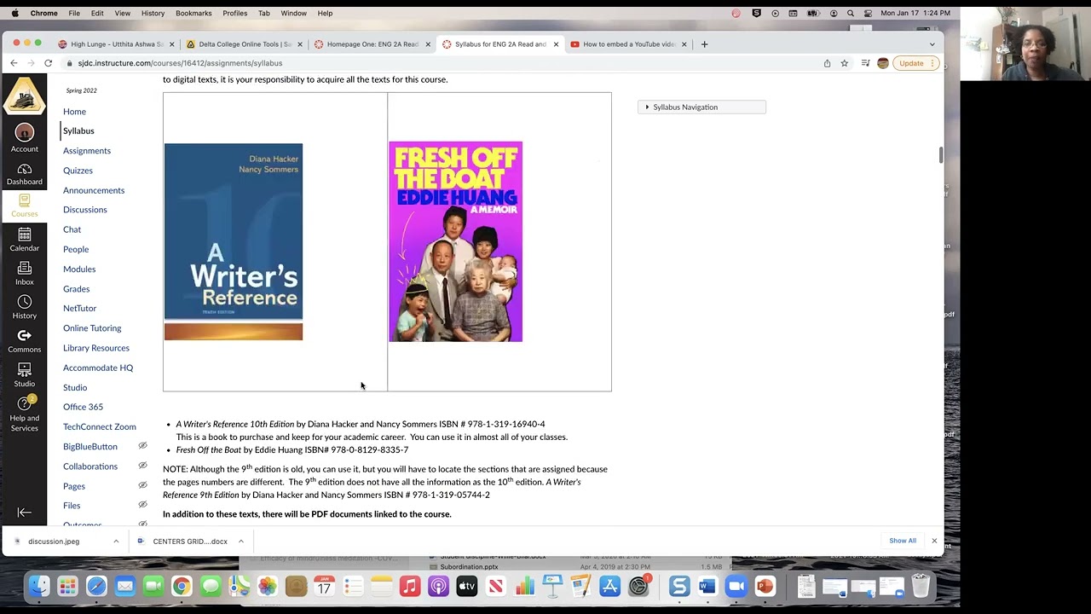Viewport: 1091px width, 614px height.
Task: Open Courses in global navigation
Action: [24, 206]
